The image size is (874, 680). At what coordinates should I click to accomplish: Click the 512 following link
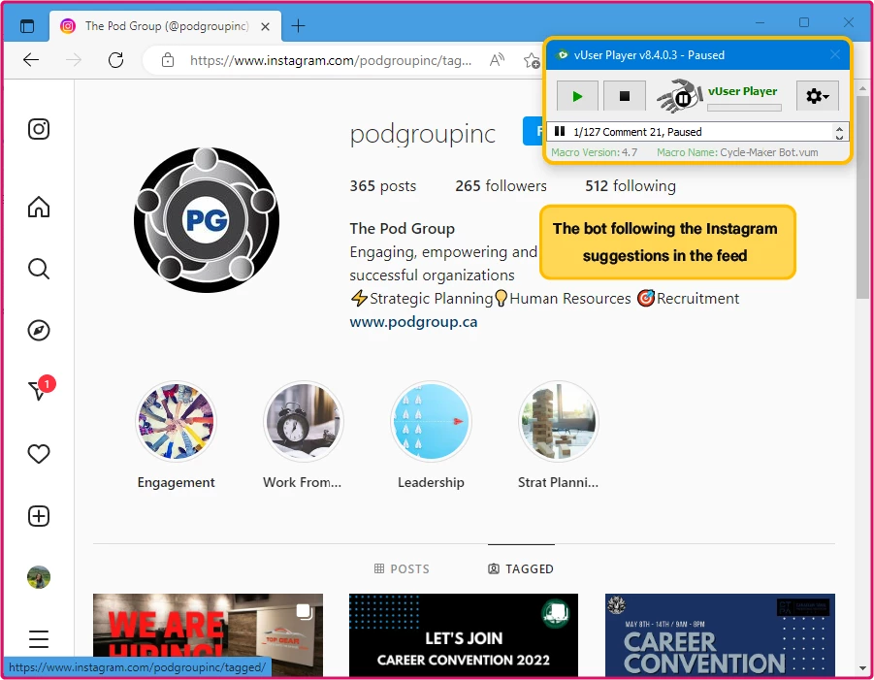pos(630,185)
